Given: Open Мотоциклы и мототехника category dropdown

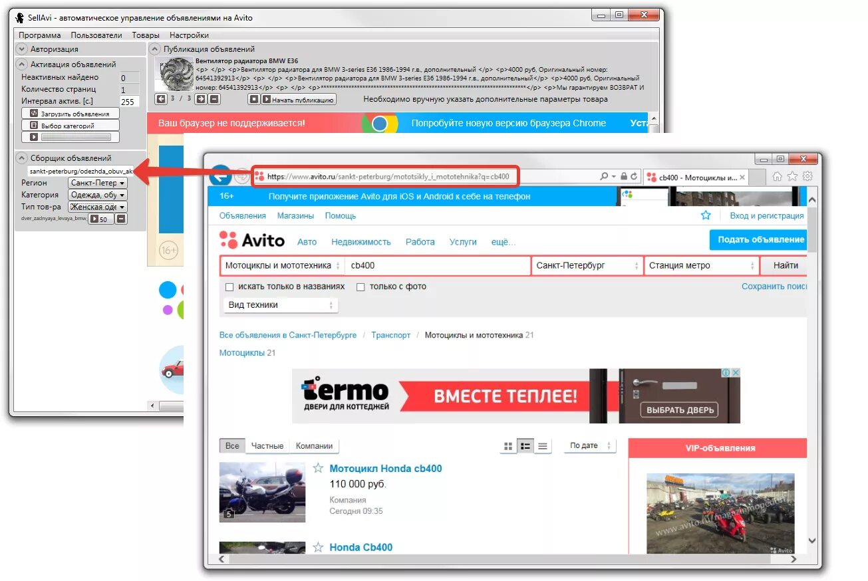Looking at the screenshot, I should point(283,265).
